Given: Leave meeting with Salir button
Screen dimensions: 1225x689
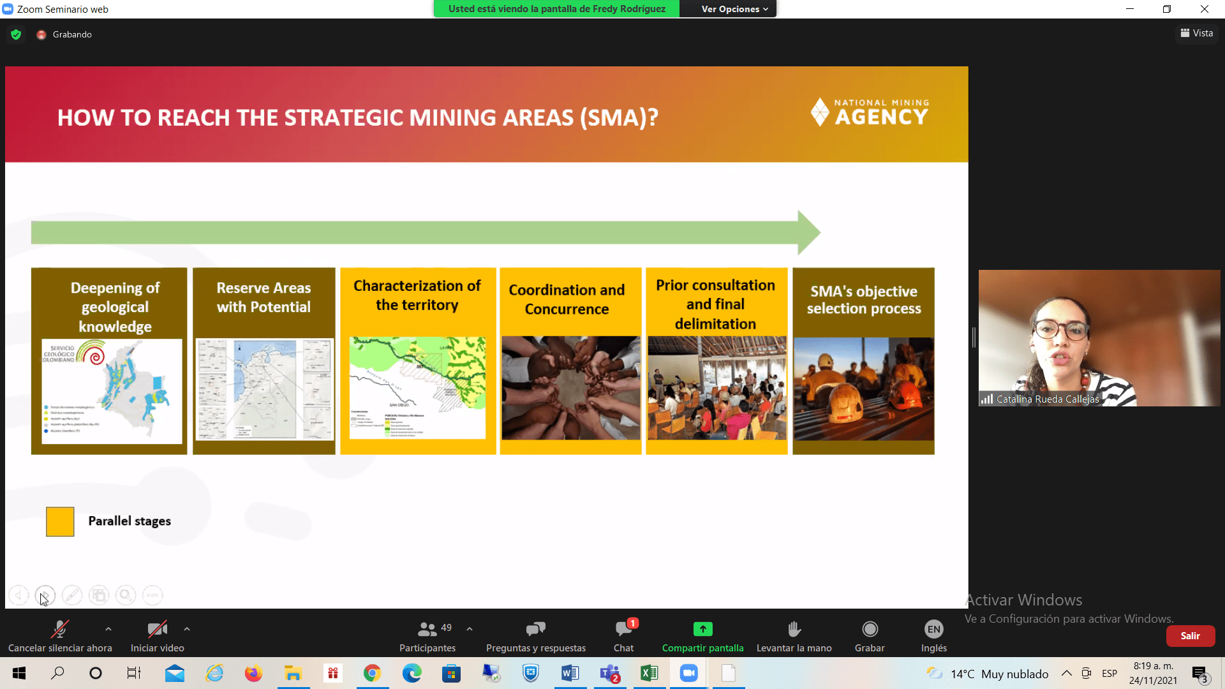Looking at the screenshot, I should [x=1190, y=636].
